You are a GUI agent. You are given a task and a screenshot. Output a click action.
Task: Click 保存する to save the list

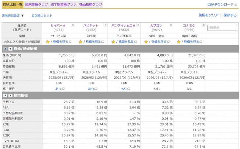230,15
